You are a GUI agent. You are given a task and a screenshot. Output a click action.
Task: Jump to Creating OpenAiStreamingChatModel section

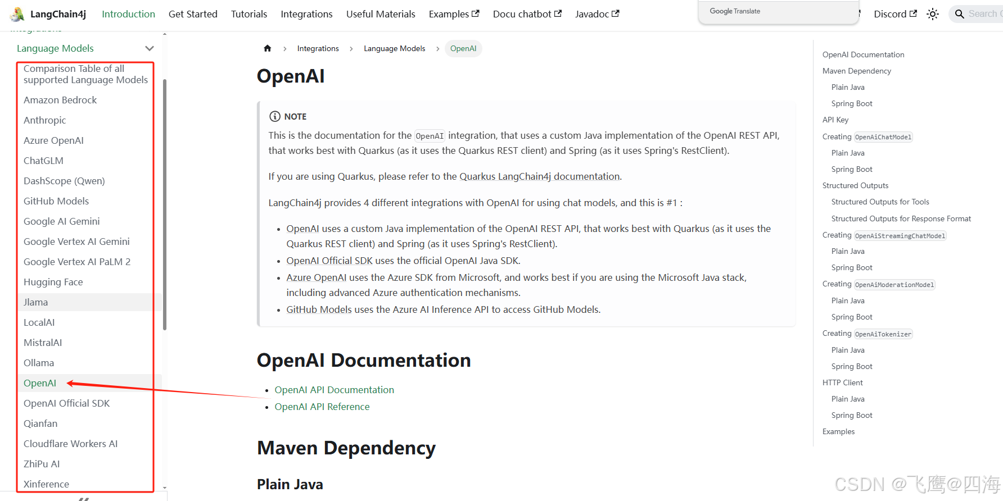884,235
